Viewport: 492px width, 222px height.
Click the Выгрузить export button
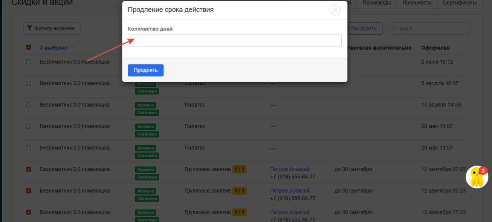pyautogui.click(x=364, y=28)
